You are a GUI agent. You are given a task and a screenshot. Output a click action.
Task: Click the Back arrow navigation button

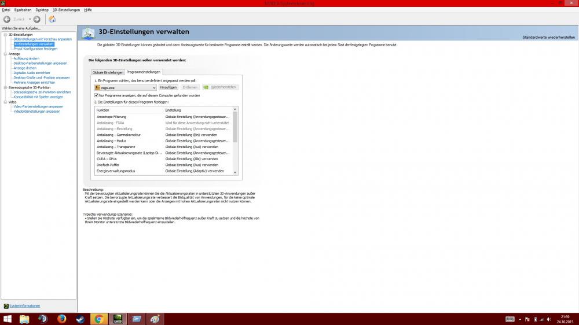pos(7,19)
